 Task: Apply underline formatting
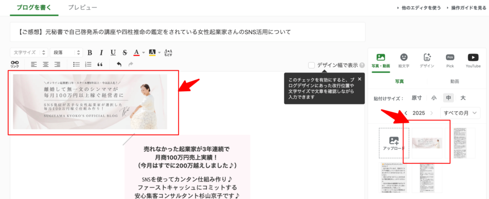(x=113, y=52)
